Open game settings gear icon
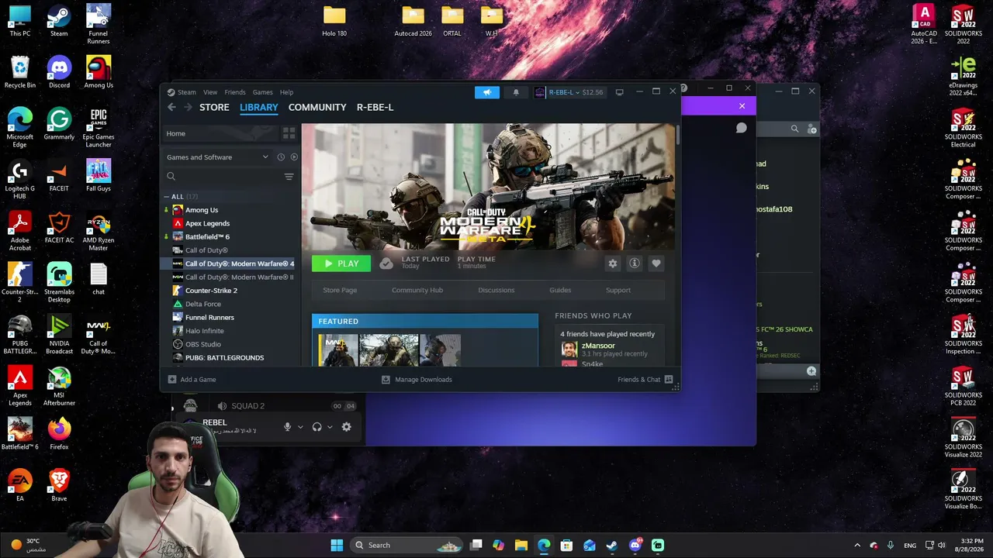This screenshot has width=993, height=558. coord(613,263)
